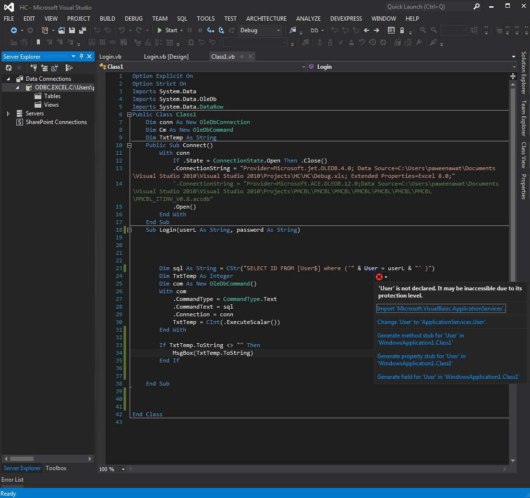This screenshot has height=498, width=530.
Task: Click the Undo arrow icon
Action: click(x=121, y=30)
